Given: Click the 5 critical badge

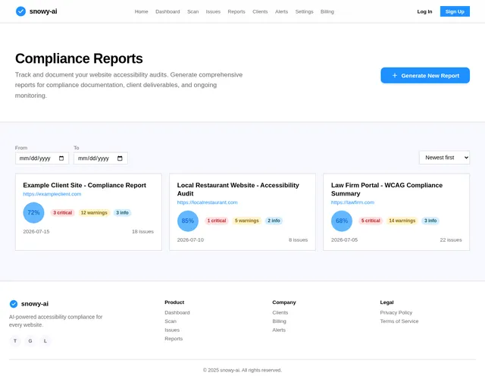Looking at the screenshot, I should 371,221.
